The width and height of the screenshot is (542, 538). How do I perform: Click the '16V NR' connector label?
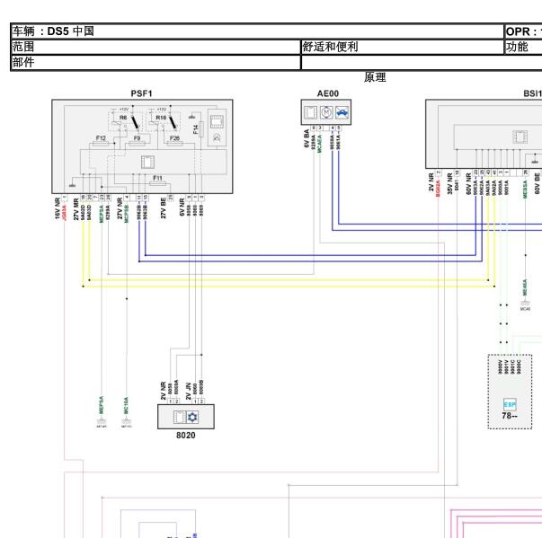[x=58, y=208]
